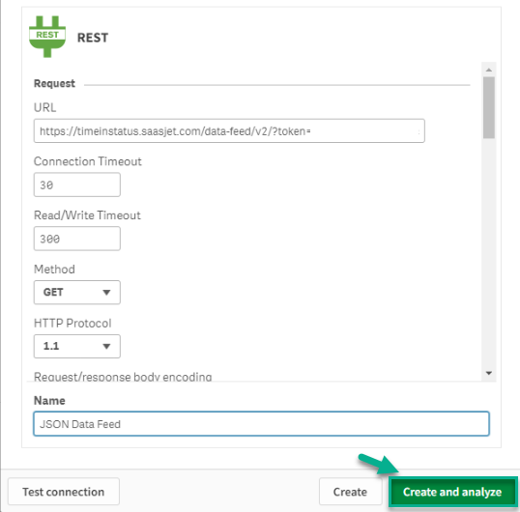The width and height of the screenshot is (520, 512).
Task: Click the green REST plug connector icon
Action: coord(47,37)
